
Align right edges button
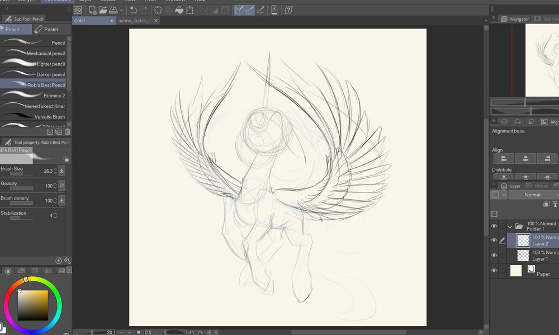tap(547, 158)
